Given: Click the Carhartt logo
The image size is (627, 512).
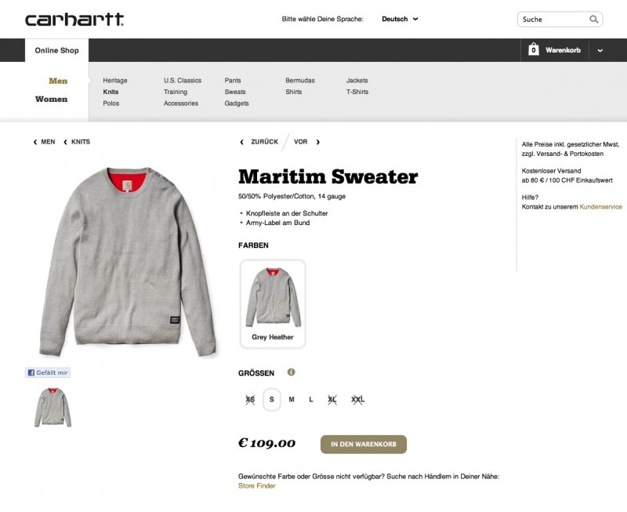Looking at the screenshot, I should (x=74, y=19).
